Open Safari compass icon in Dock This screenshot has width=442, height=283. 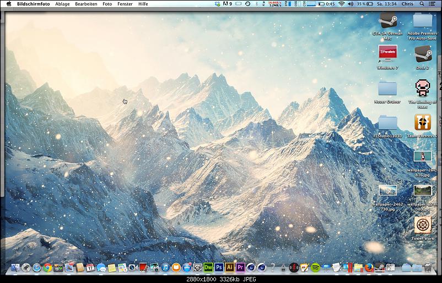tap(37, 268)
